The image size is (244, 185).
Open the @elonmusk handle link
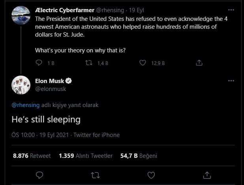pyautogui.click(x=51, y=89)
